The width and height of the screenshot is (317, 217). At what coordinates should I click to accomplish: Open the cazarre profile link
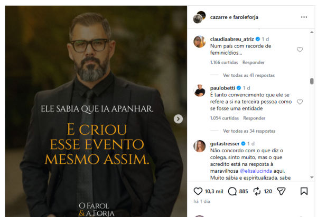219,17
